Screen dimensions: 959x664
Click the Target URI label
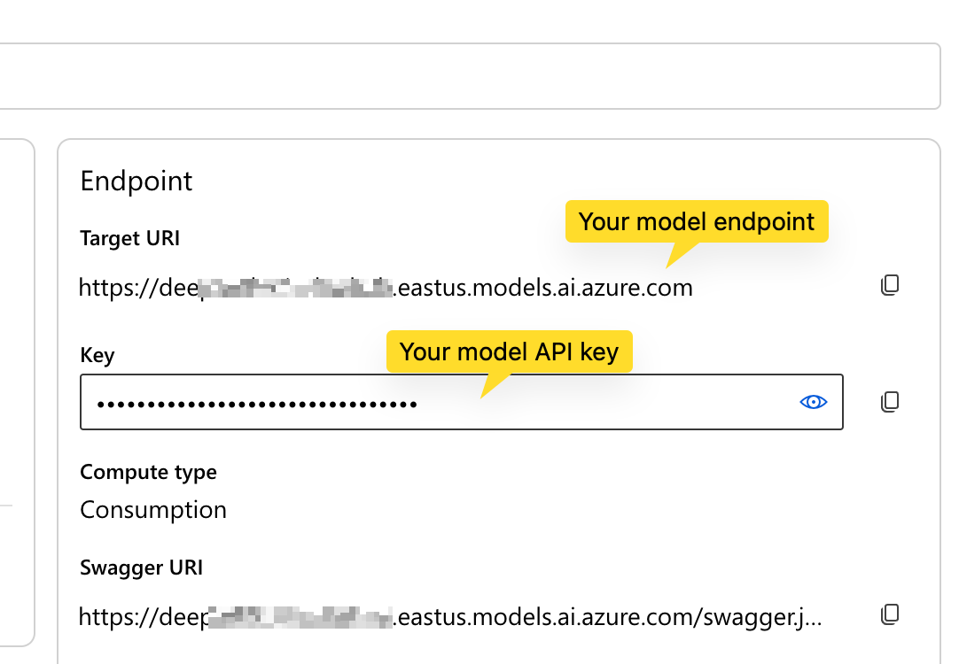tap(129, 238)
